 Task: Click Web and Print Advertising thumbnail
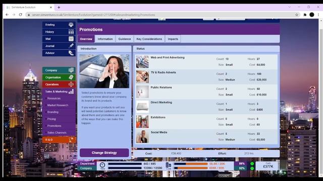[142, 62]
